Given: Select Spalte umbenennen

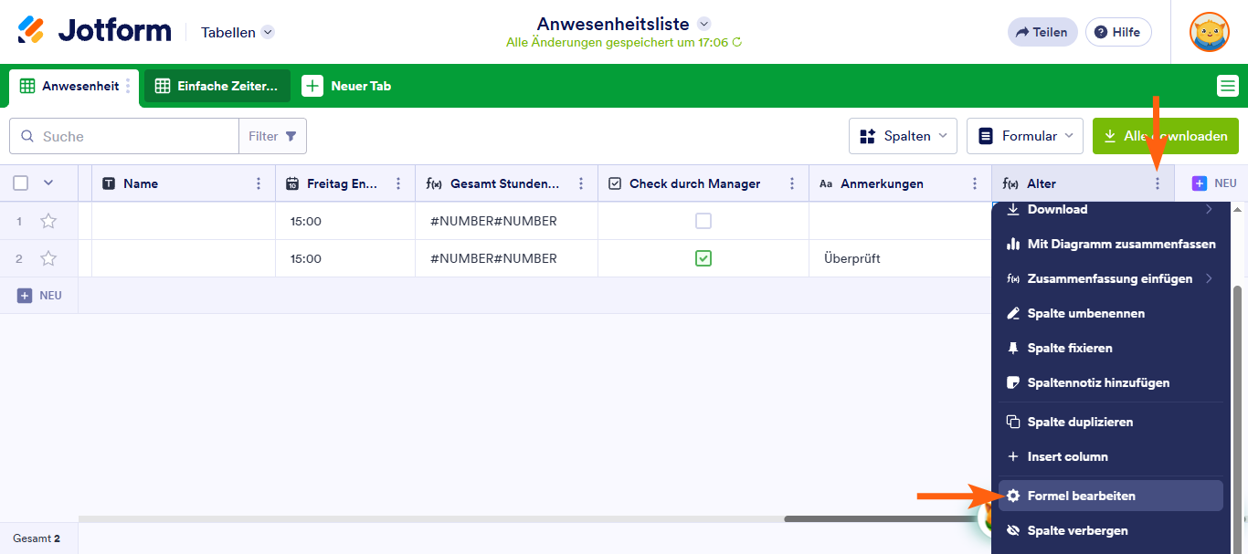Looking at the screenshot, I should pos(1110,313).
